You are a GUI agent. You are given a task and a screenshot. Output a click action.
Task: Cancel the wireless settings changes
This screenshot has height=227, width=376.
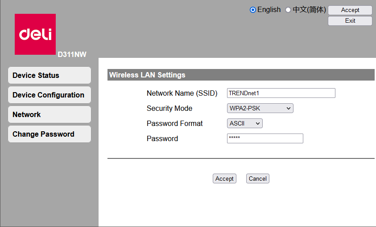(x=258, y=178)
